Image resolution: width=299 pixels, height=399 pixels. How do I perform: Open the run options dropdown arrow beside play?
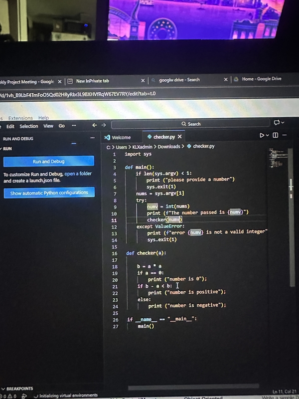coord(268,135)
